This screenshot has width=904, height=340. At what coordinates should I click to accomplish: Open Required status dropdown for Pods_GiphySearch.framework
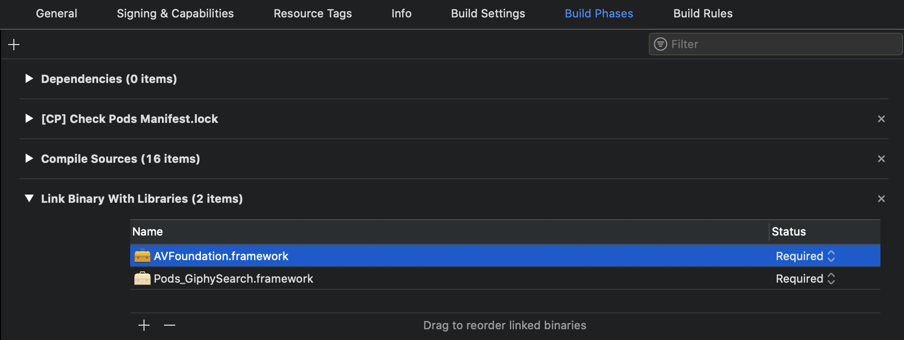tap(806, 279)
